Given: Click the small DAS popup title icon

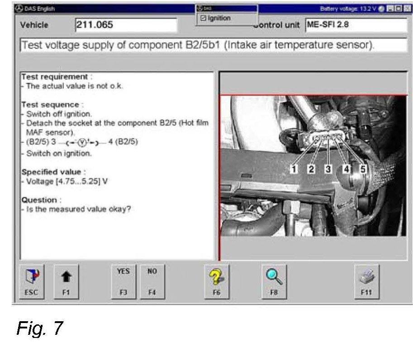Looking at the screenshot, I should (x=199, y=9).
